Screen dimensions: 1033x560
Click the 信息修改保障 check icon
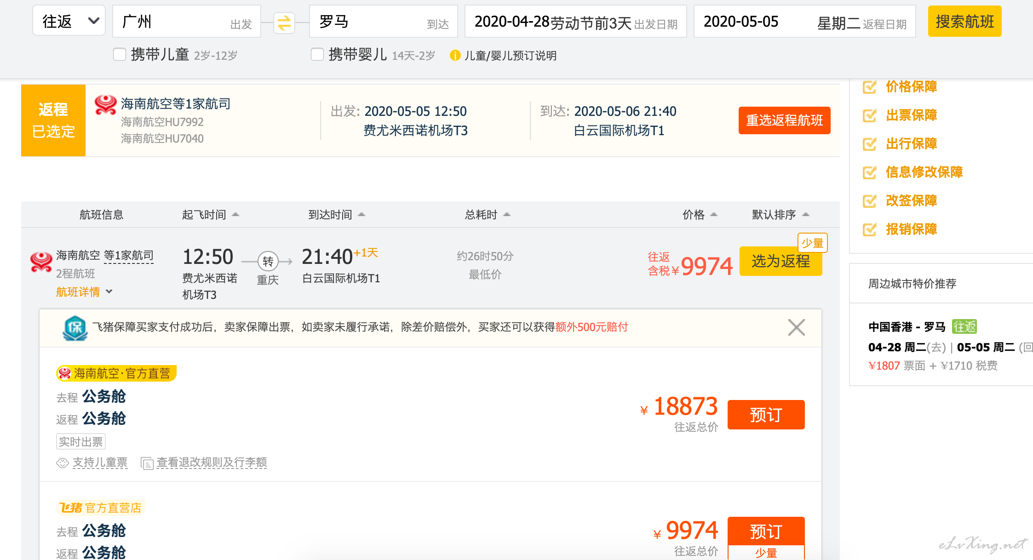pos(869,172)
